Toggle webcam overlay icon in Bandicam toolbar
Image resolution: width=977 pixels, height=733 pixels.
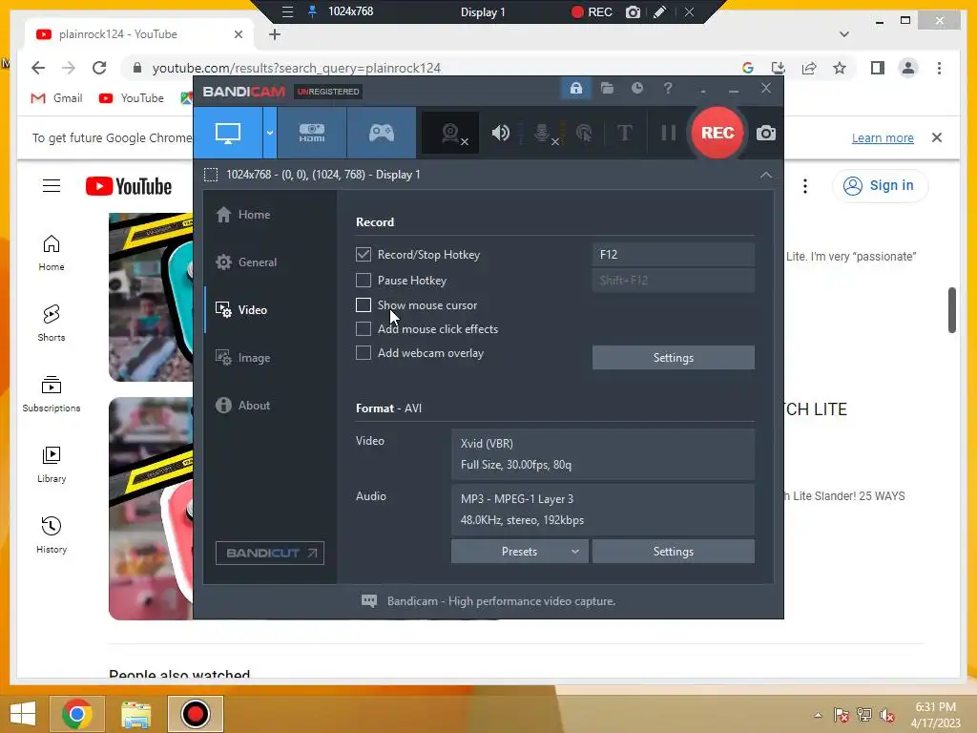(x=451, y=133)
